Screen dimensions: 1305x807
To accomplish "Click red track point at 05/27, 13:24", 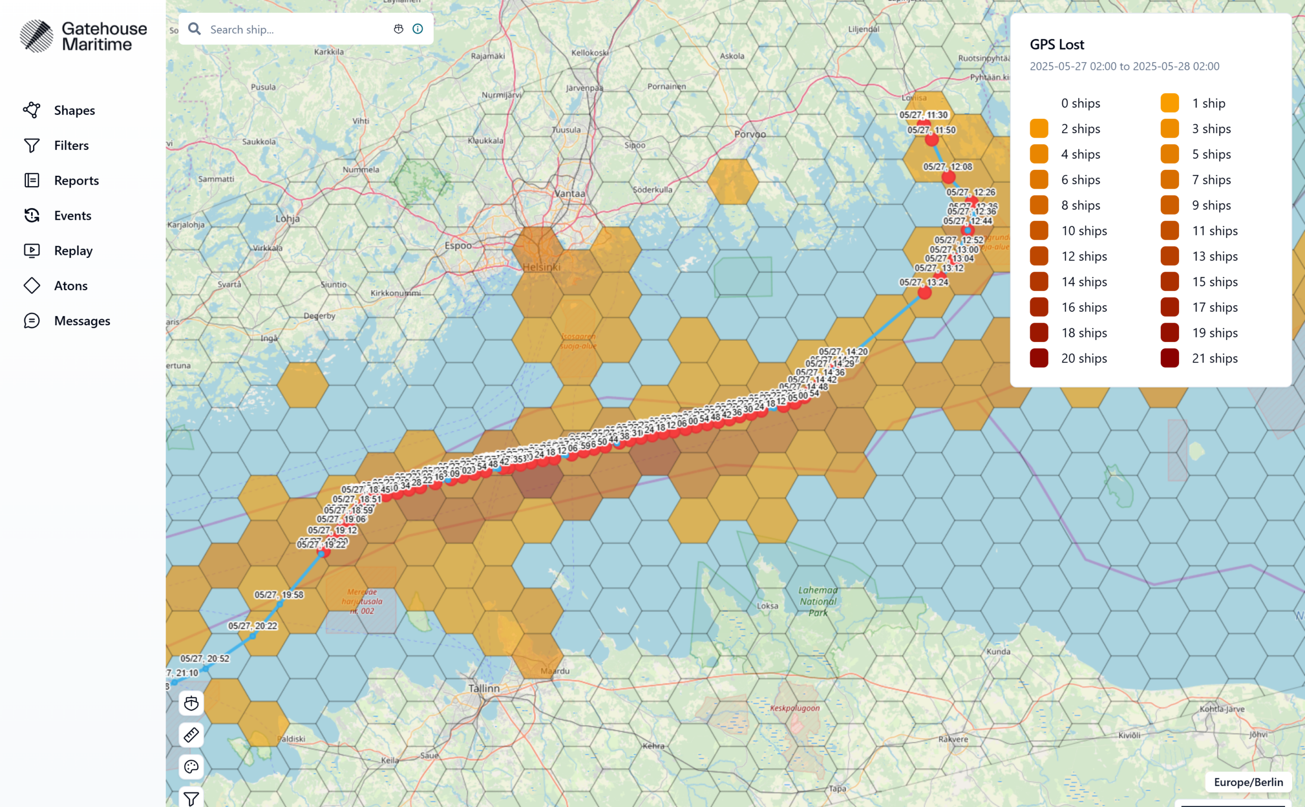I will (x=924, y=293).
